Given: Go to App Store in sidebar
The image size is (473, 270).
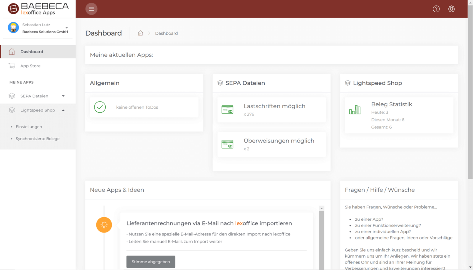Looking at the screenshot, I should pos(30,66).
